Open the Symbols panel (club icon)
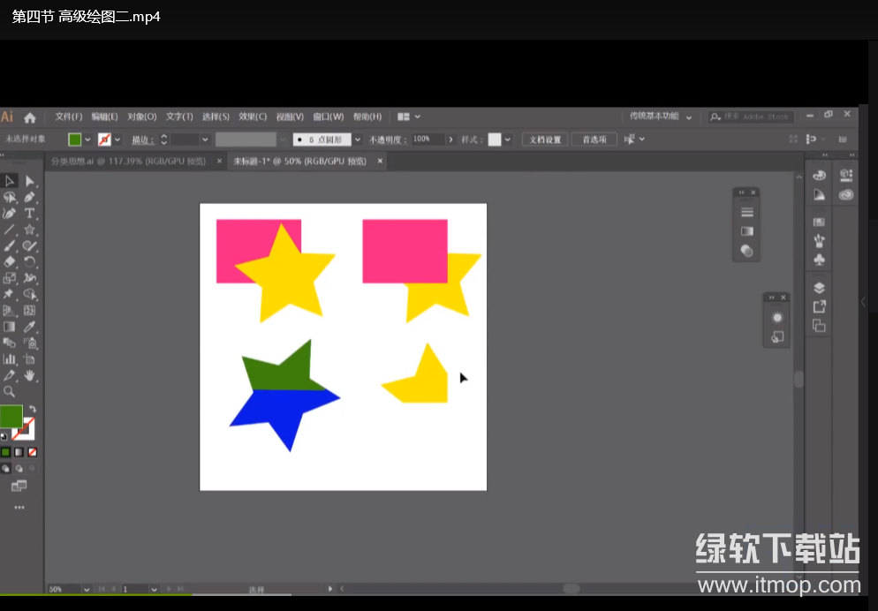 coord(819,260)
